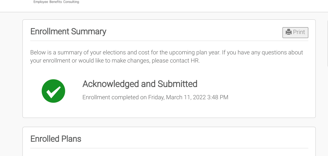Click Employee Benefits Consulting logo text

[x=56, y=2]
